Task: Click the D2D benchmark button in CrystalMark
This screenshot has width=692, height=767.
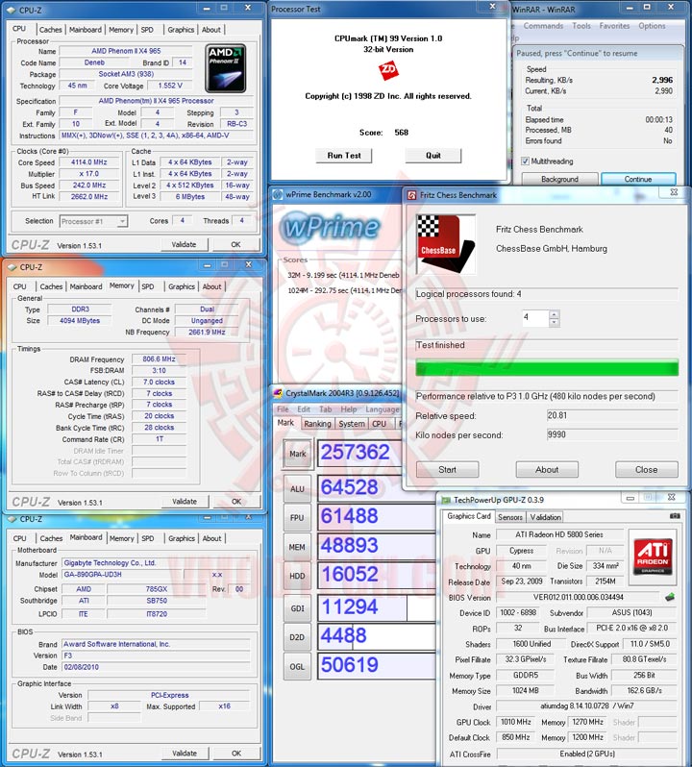Action: [297, 637]
